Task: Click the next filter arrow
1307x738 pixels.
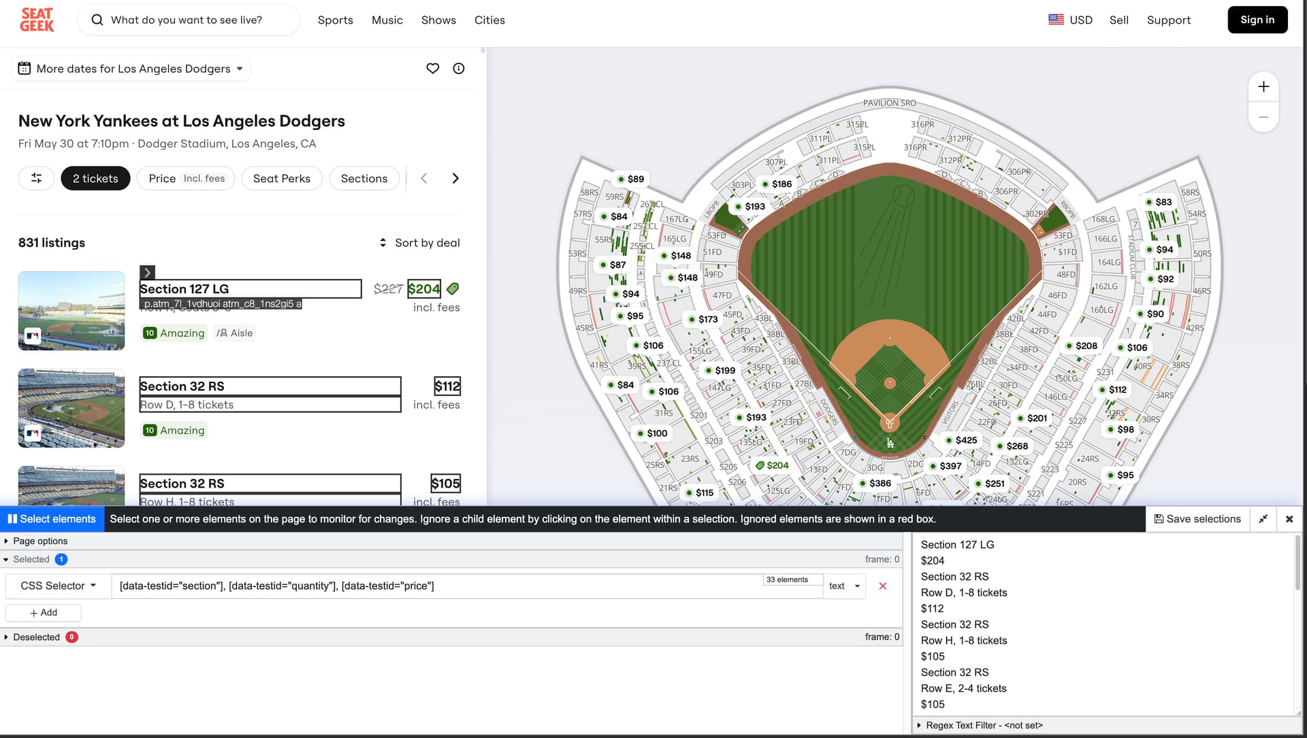Action: 455,178
